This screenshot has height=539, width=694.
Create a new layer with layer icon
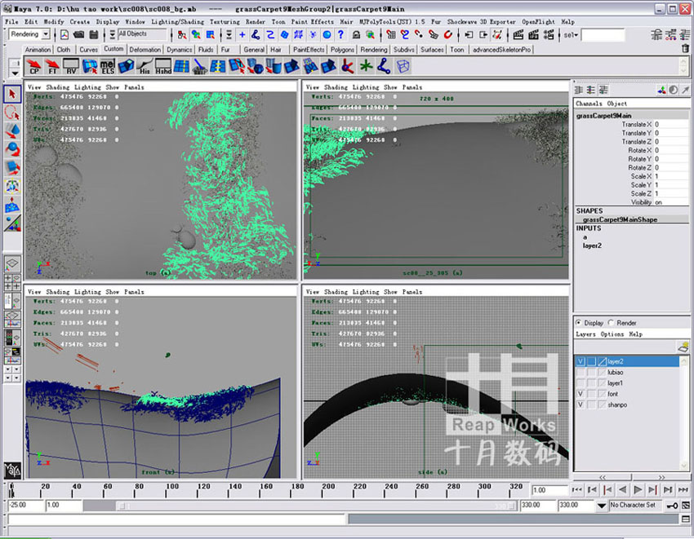pyautogui.click(x=683, y=347)
